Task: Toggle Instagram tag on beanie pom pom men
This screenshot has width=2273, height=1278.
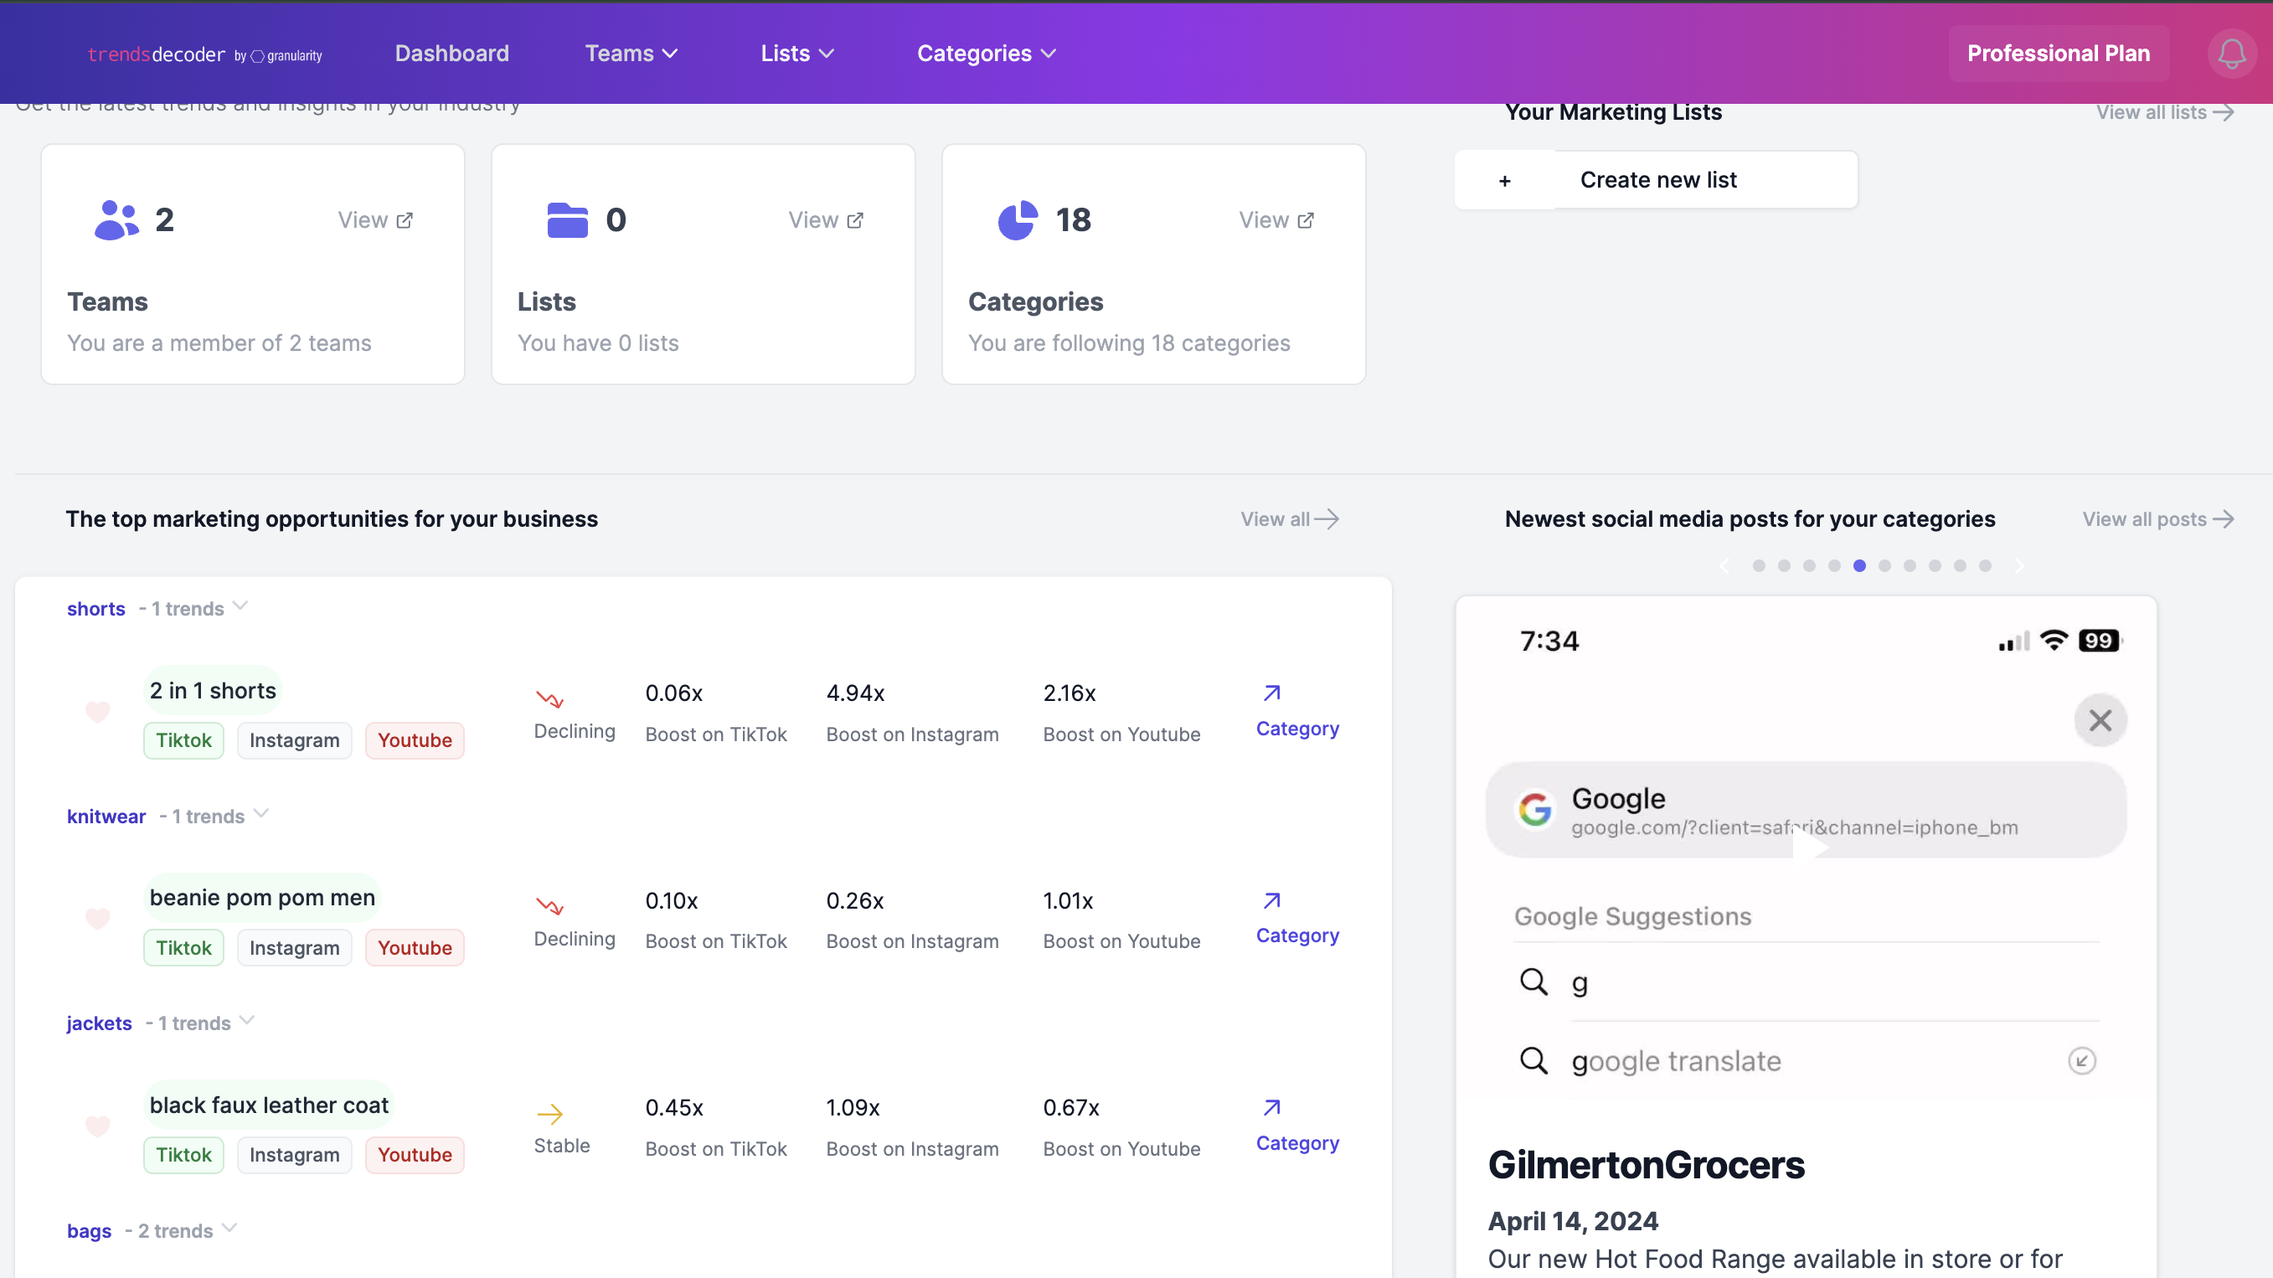Action: [x=294, y=947]
